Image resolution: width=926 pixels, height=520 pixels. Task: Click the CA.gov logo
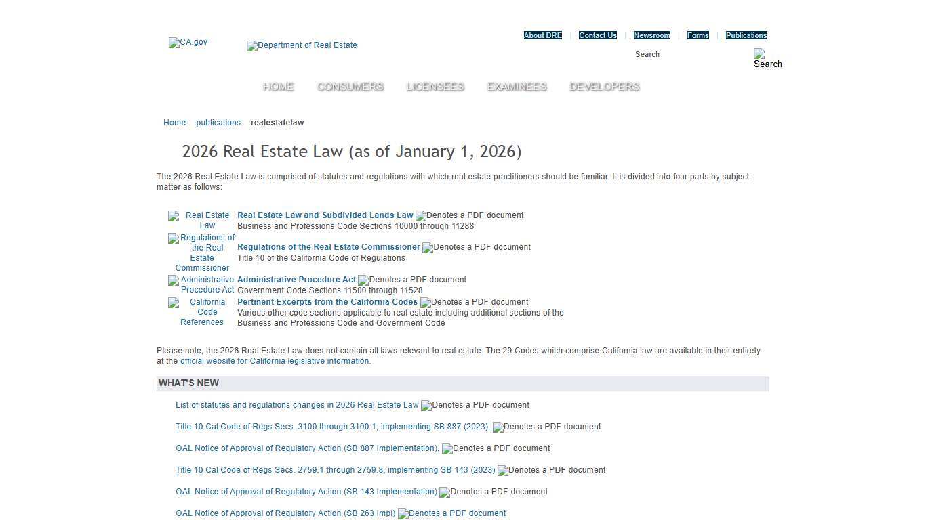pyautogui.click(x=188, y=42)
